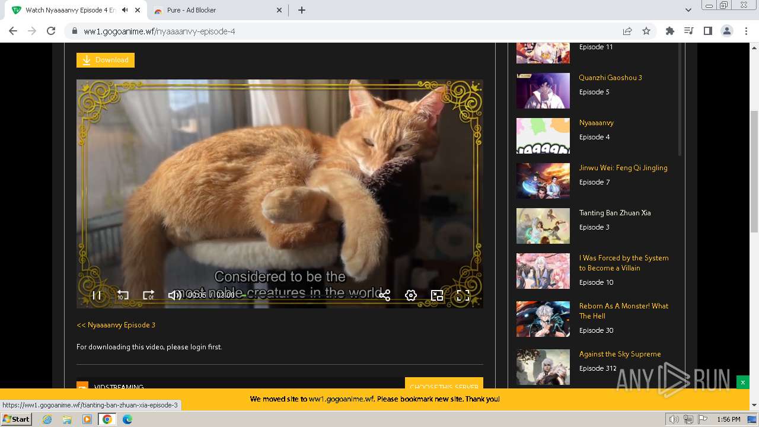Bookmark this tab with star icon
This screenshot has width=759, height=427.
tap(646, 31)
